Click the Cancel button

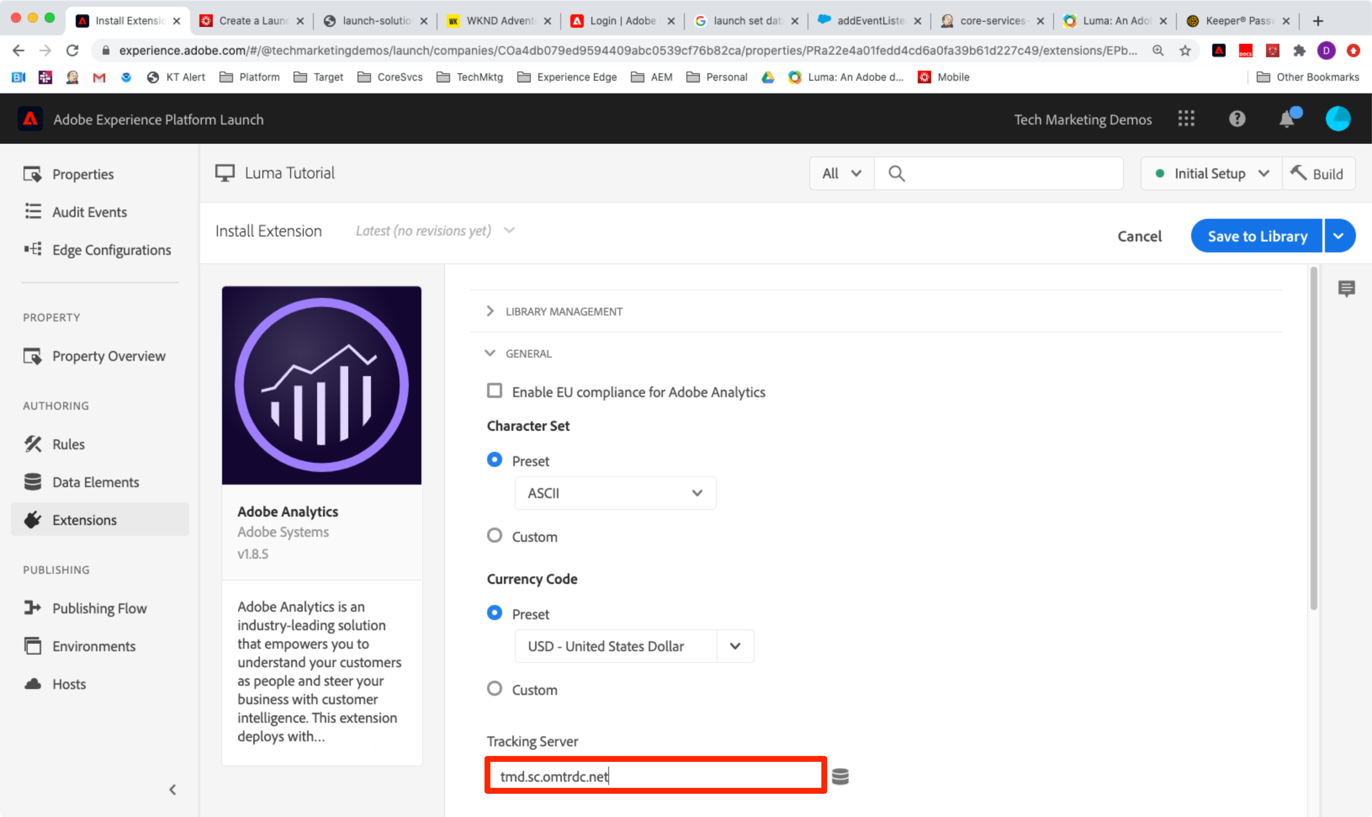(x=1139, y=236)
